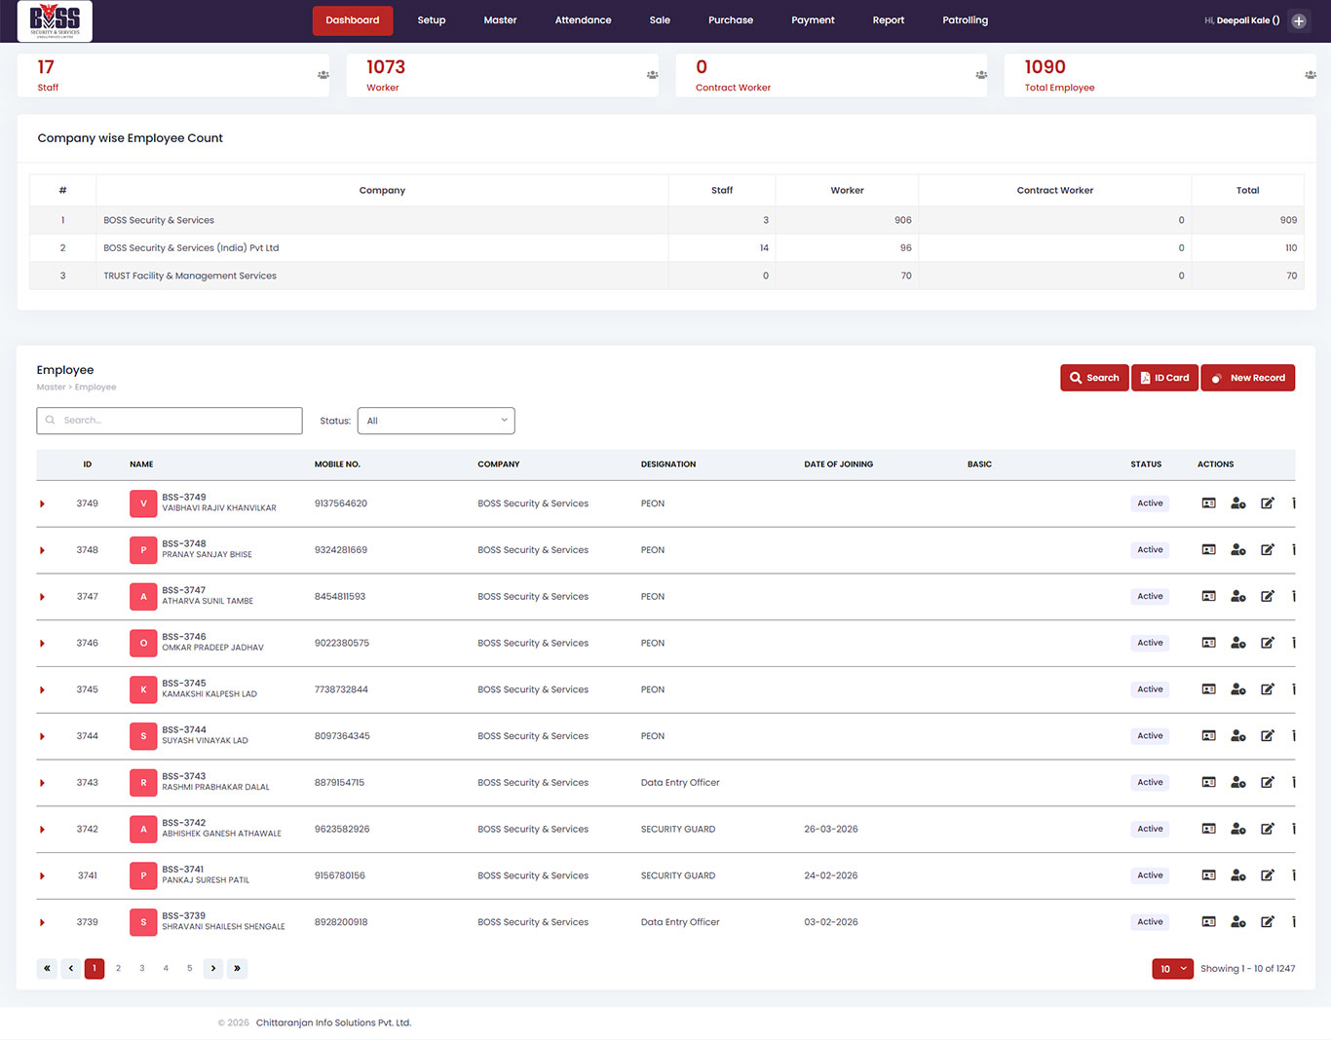Click user settings icon for Pranay Sanjay Bhise
Viewport: 1331px width, 1040px height.
click(x=1237, y=550)
